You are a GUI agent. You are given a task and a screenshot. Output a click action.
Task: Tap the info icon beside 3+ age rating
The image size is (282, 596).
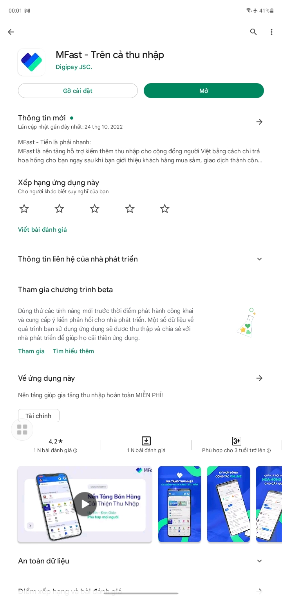point(269,451)
